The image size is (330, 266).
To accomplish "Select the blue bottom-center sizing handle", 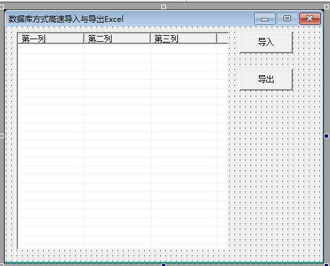I will [163, 265].
